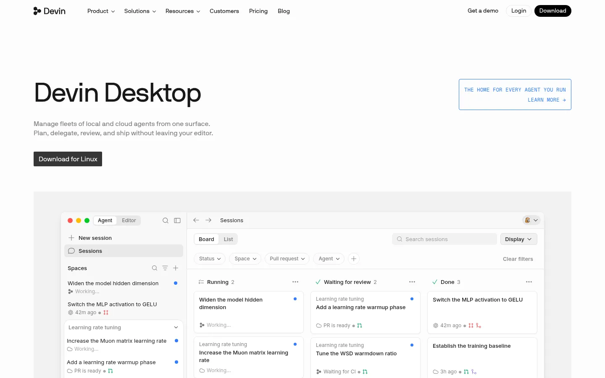Viewport: 605px width, 378px height.
Task: Switch to the Editor mode toggle
Action: click(129, 220)
